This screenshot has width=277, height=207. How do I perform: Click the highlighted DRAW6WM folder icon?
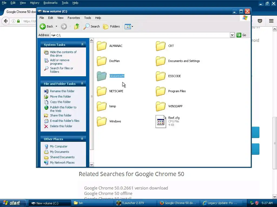click(x=102, y=76)
